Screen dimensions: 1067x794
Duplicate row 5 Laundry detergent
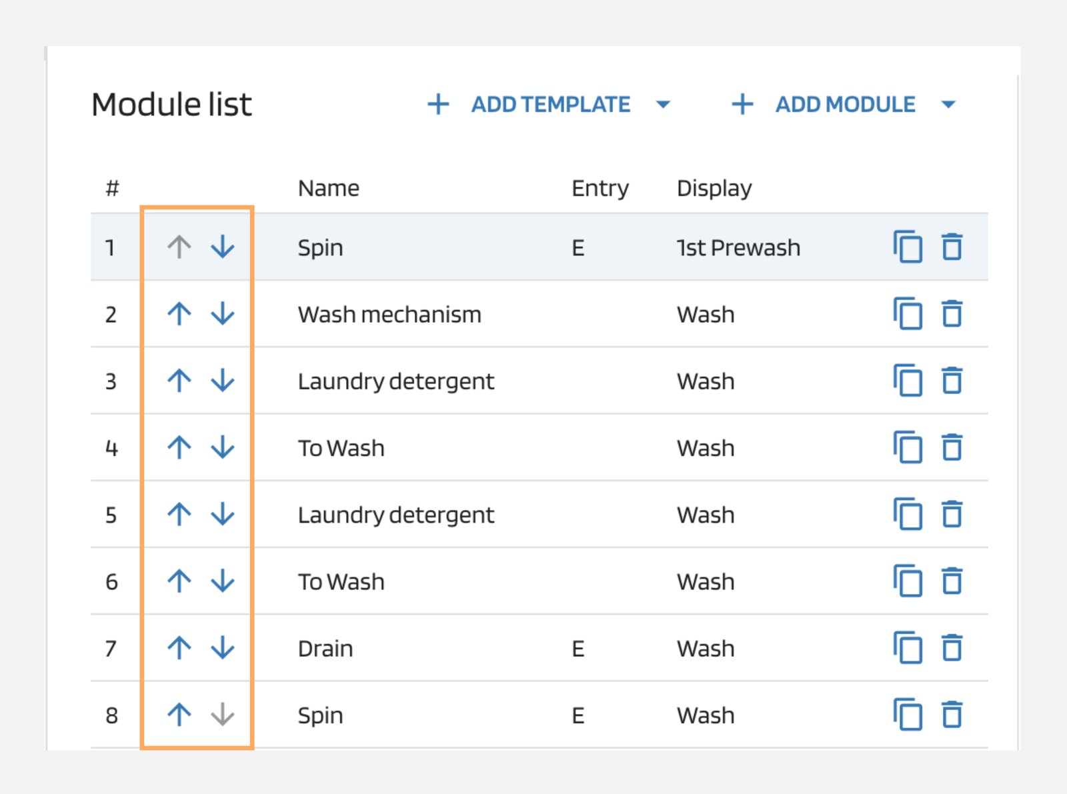(x=908, y=515)
